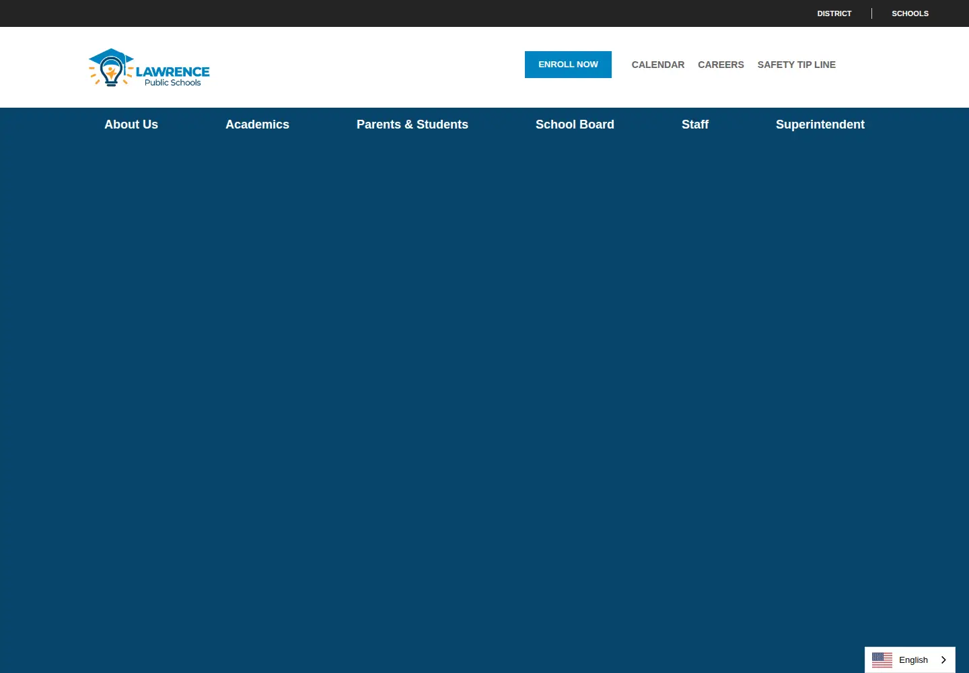Open the School Board menu
The height and width of the screenshot is (673, 969).
pos(575,125)
